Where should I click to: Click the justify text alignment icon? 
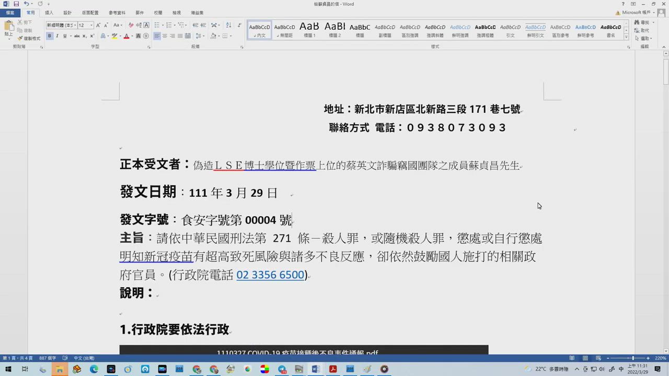180,36
